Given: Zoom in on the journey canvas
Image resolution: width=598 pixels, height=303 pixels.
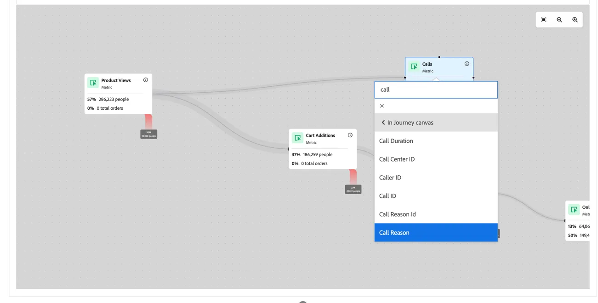Looking at the screenshot, I should [575, 20].
